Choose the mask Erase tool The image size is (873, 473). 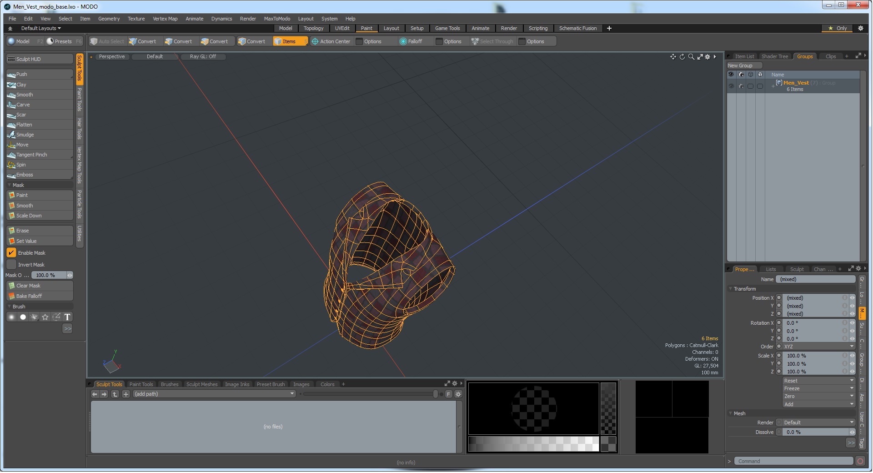(x=40, y=231)
